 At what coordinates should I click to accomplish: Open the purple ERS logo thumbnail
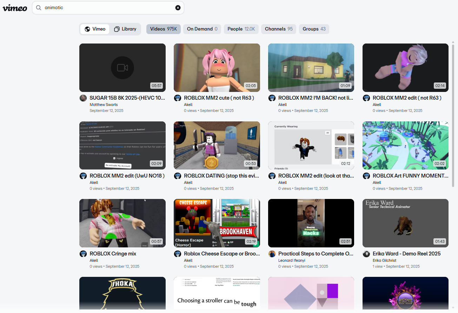(406, 293)
